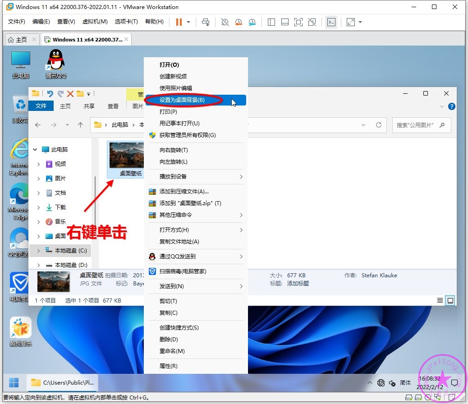Open the Explorer help question icon
This screenshot has height=404, width=468.
(452, 106)
